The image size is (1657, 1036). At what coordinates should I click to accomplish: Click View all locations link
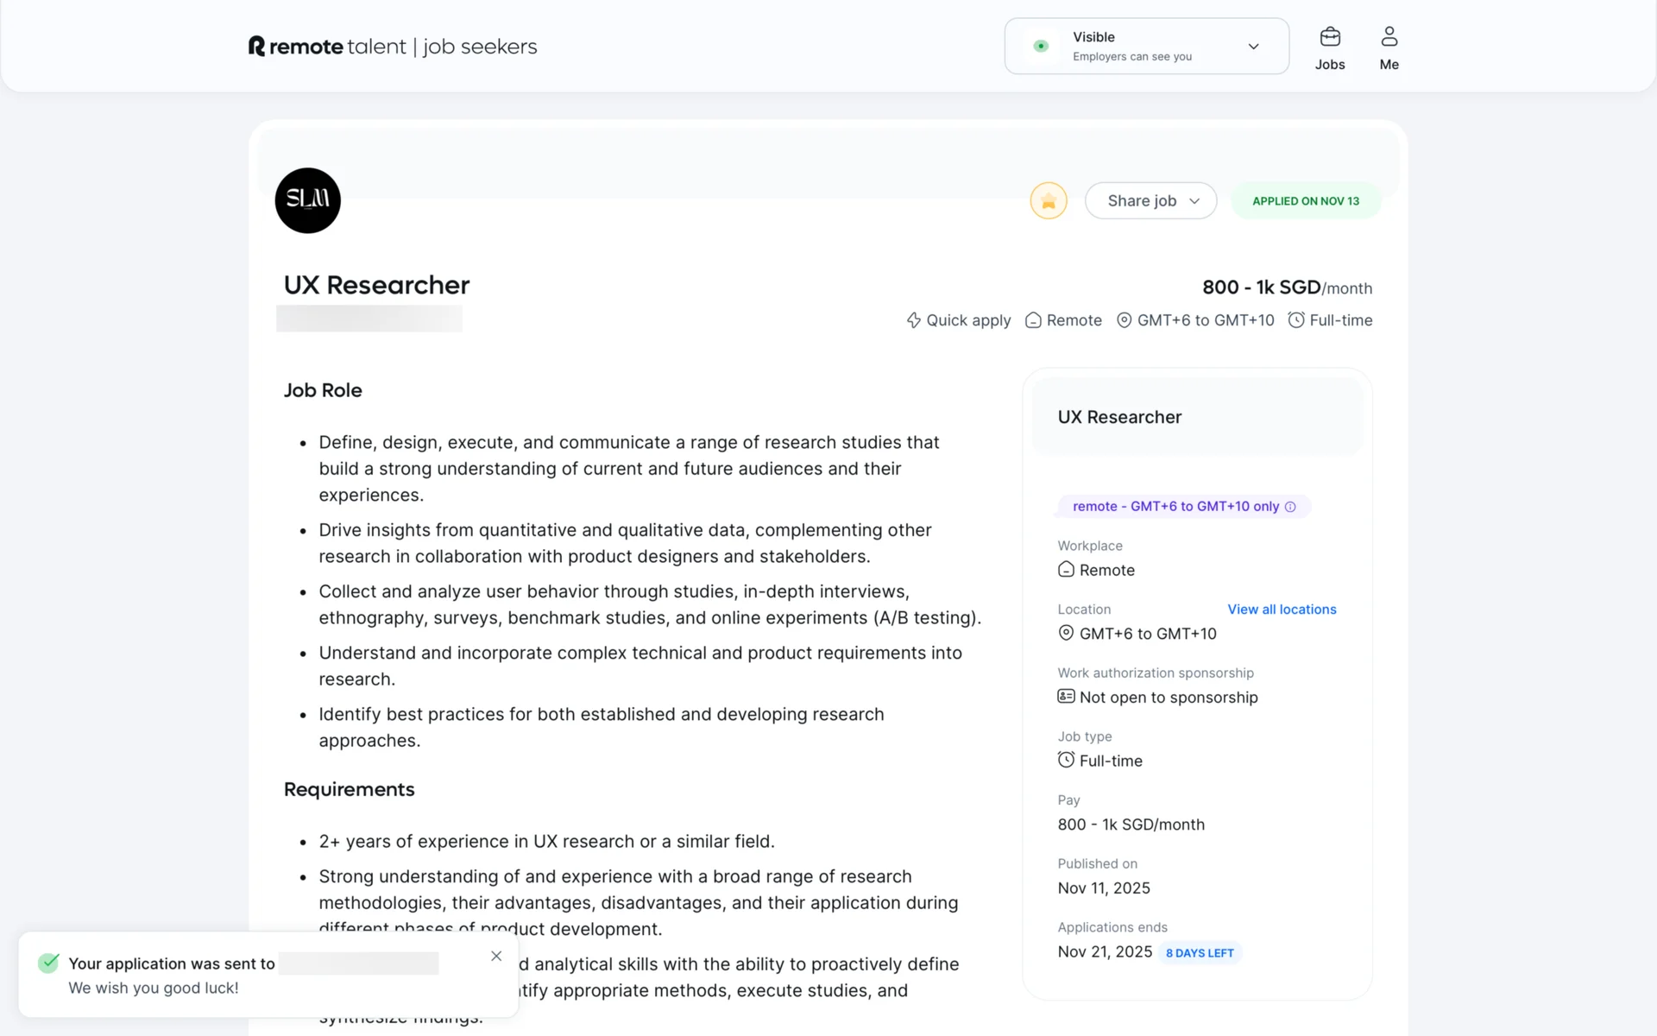tap(1282, 610)
